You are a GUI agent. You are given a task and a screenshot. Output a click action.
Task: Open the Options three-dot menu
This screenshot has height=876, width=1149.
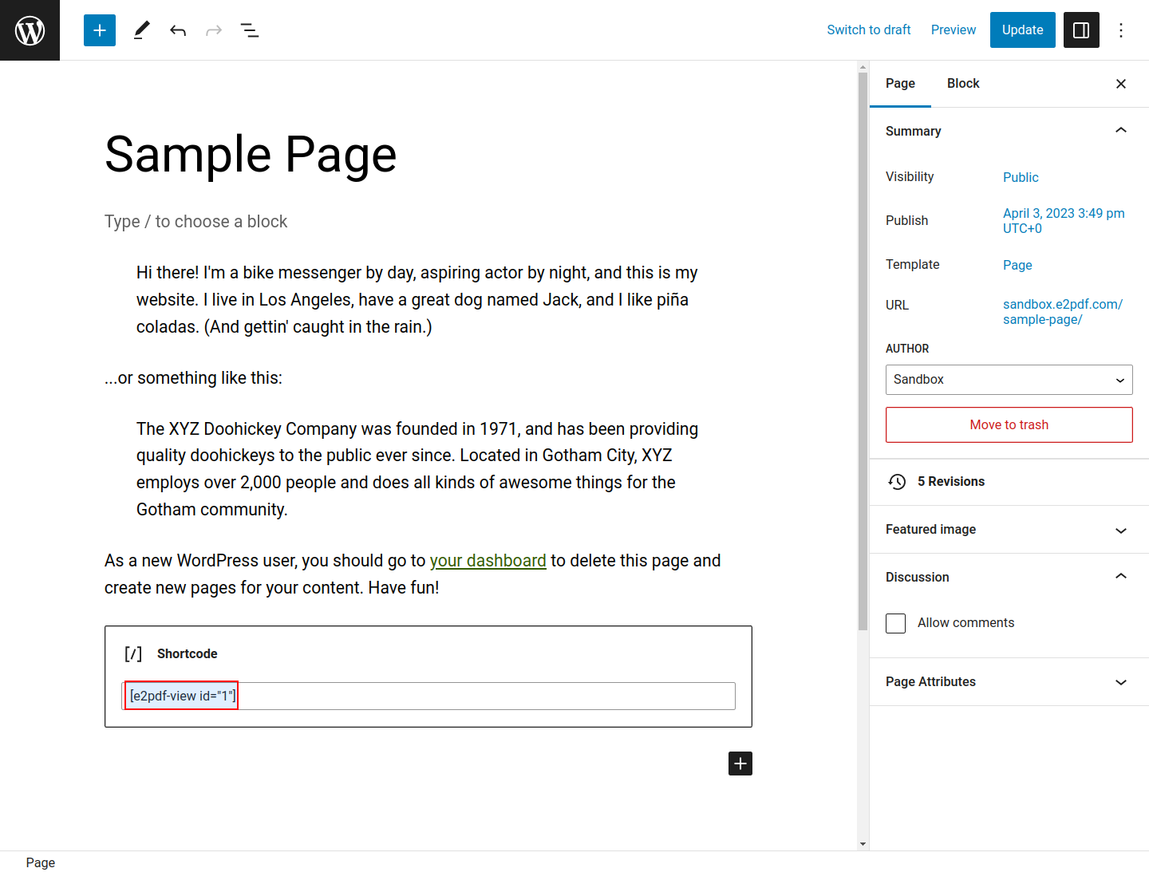(1121, 30)
